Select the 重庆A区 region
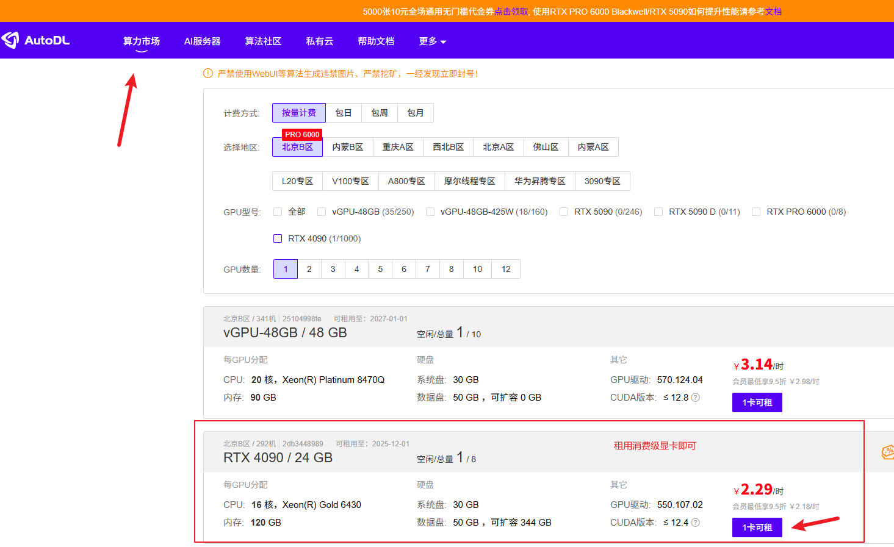 [x=398, y=147]
